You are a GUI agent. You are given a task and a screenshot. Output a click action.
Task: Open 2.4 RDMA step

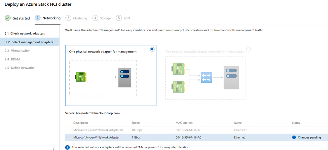pyautogui.click(x=12, y=59)
